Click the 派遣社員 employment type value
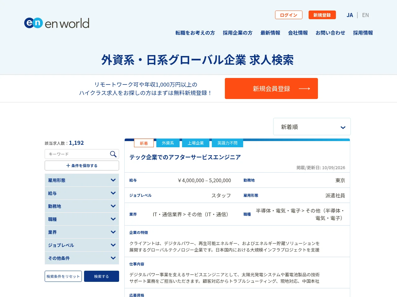Viewport: 397px width, 297px height. click(335, 196)
